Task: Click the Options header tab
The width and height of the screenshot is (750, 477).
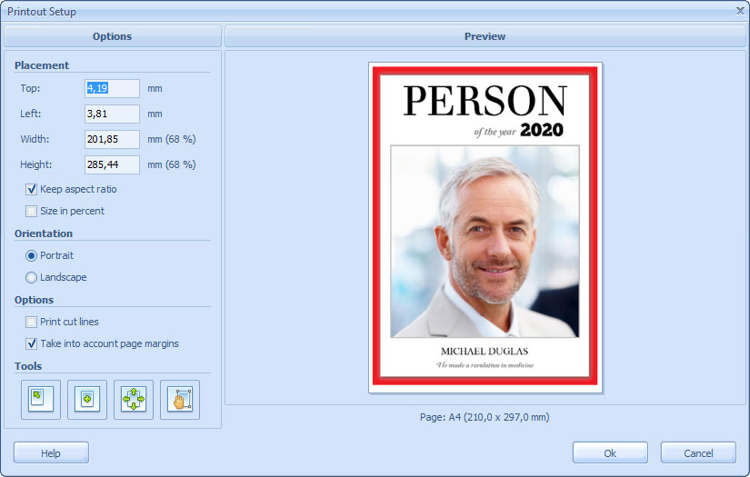Action: 113,36
